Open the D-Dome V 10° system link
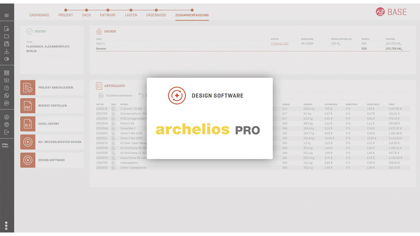This screenshot has height=236, width=420. [x=279, y=43]
